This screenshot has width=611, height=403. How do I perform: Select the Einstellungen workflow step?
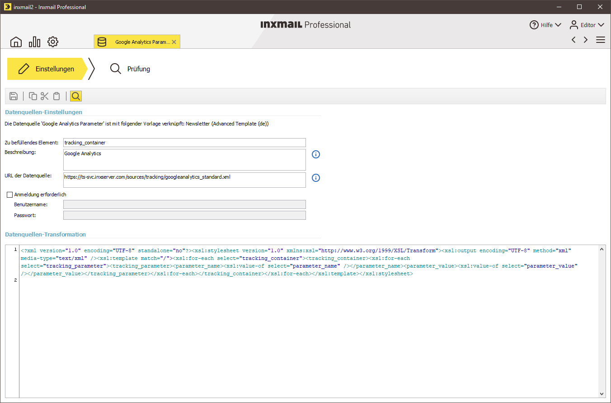(x=47, y=69)
